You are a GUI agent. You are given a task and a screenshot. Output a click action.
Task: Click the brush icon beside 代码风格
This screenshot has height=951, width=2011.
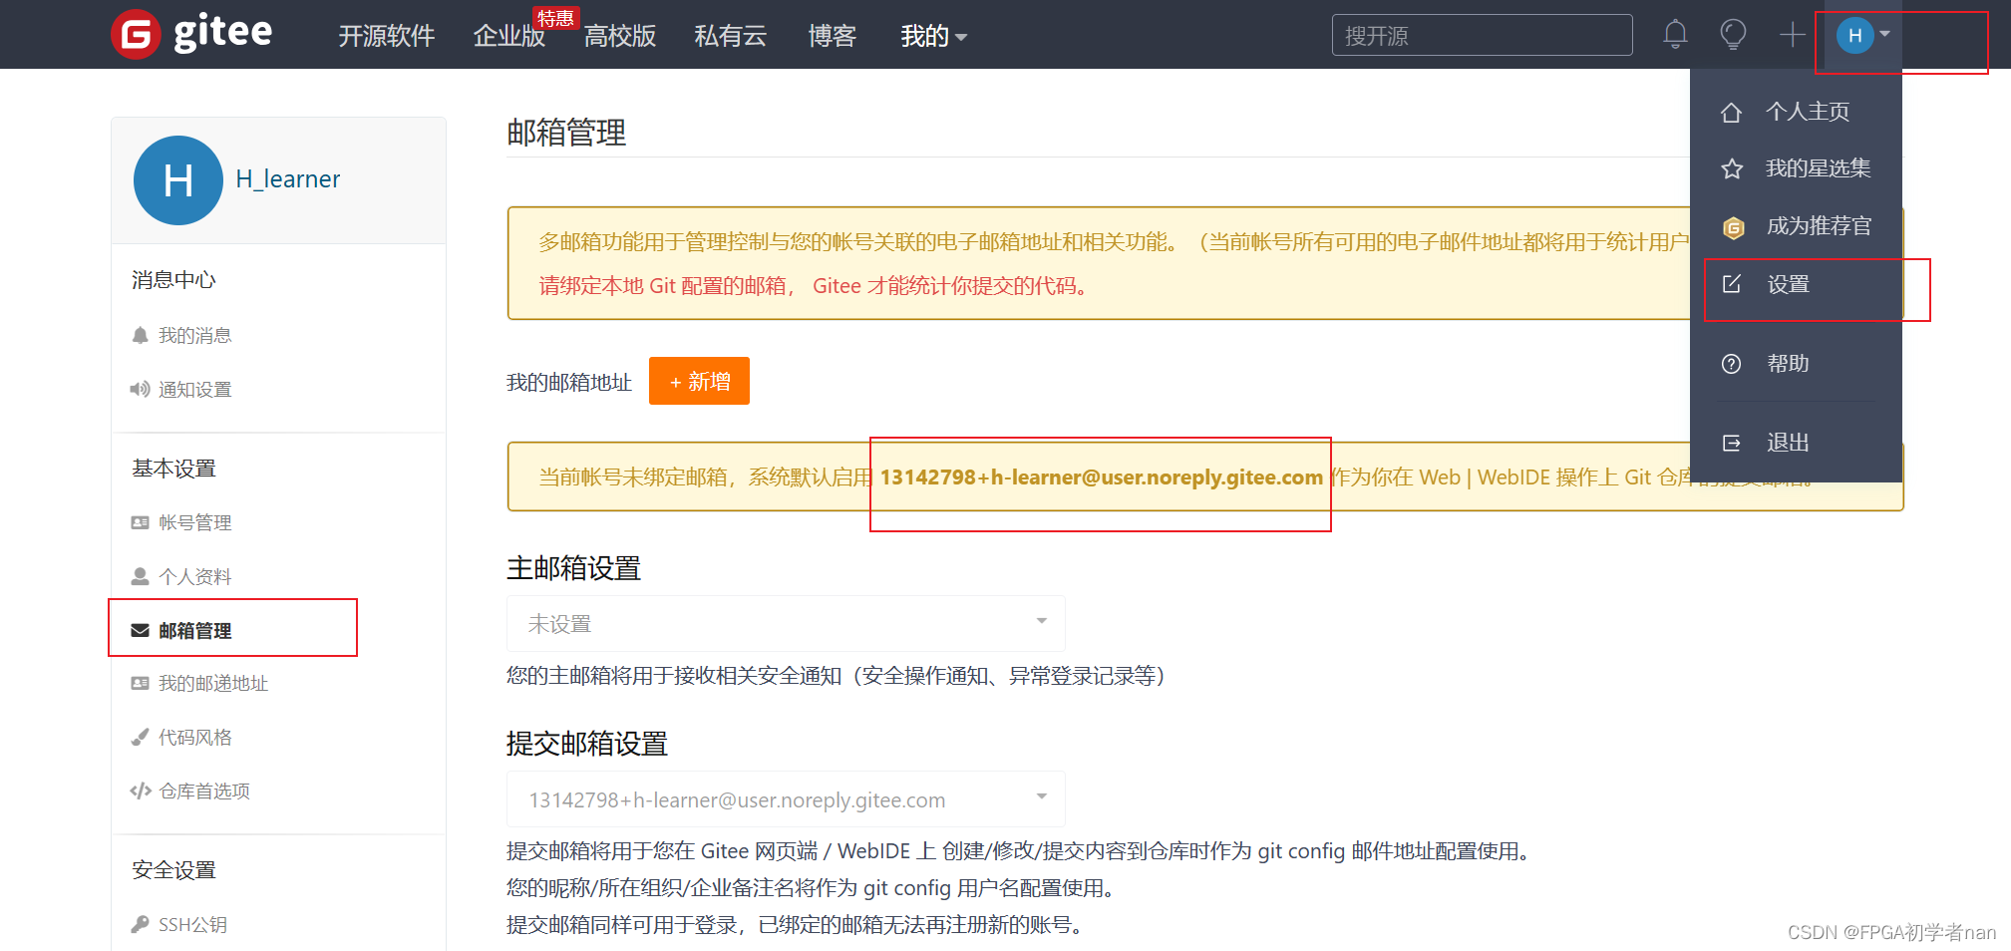140,738
